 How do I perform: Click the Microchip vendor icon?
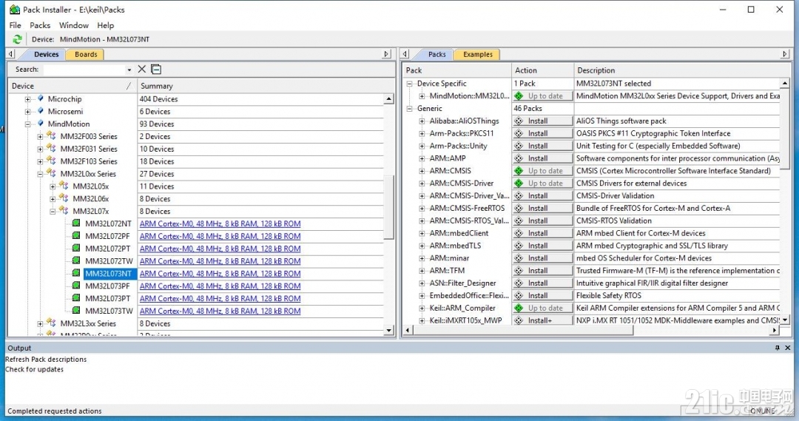coord(41,98)
